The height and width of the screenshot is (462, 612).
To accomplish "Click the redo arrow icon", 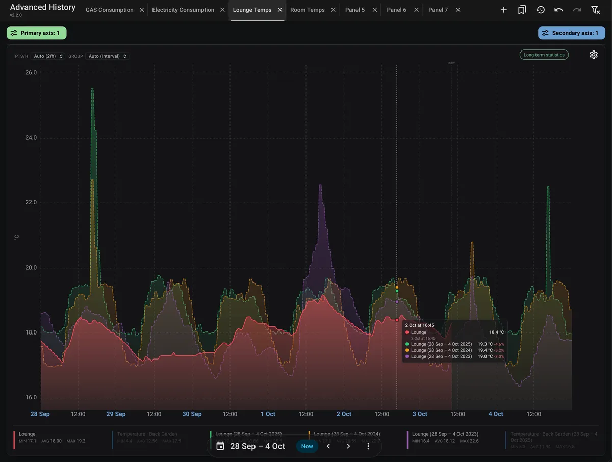I will click(577, 10).
